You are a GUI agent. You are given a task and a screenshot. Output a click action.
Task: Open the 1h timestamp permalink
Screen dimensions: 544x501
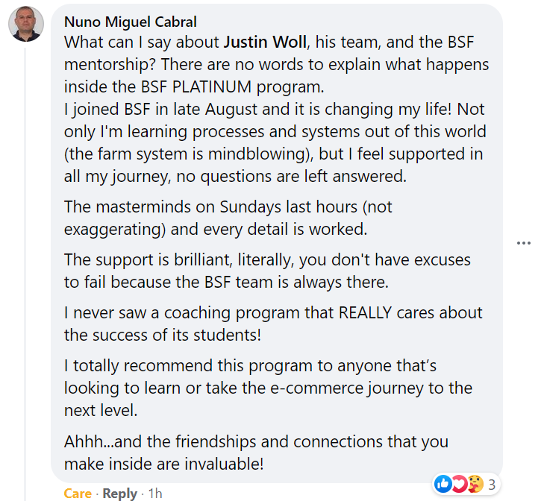tap(155, 493)
